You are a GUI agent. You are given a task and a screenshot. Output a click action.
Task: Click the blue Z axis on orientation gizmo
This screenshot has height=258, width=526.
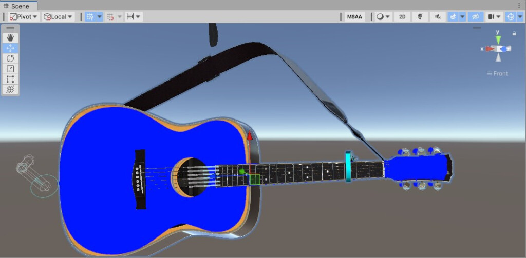point(503,49)
